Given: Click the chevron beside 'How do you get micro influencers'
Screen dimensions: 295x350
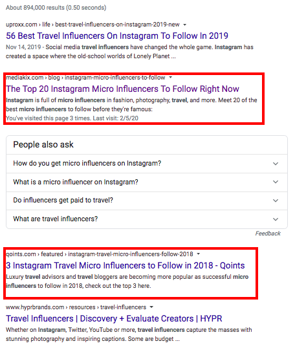Looking at the screenshot, I should pos(276,164).
